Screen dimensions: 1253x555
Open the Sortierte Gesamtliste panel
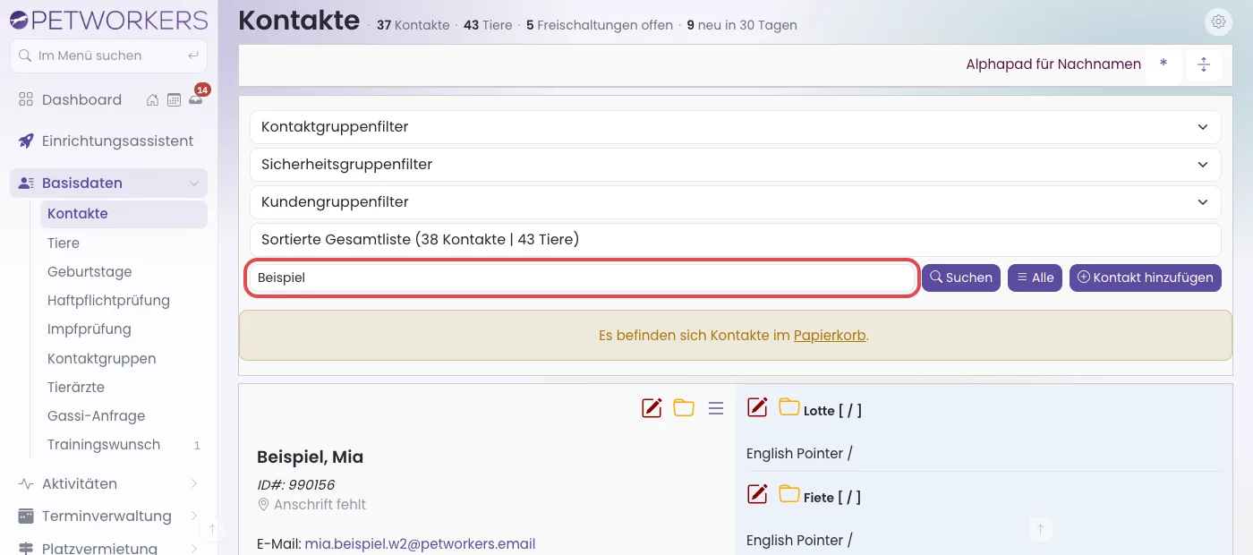(735, 240)
